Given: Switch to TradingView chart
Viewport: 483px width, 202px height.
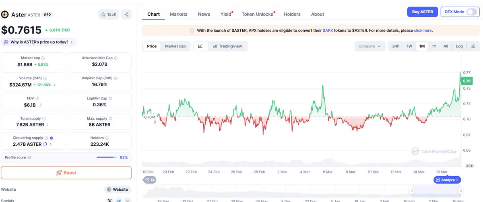Looking at the screenshot, I should coord(227,46).
